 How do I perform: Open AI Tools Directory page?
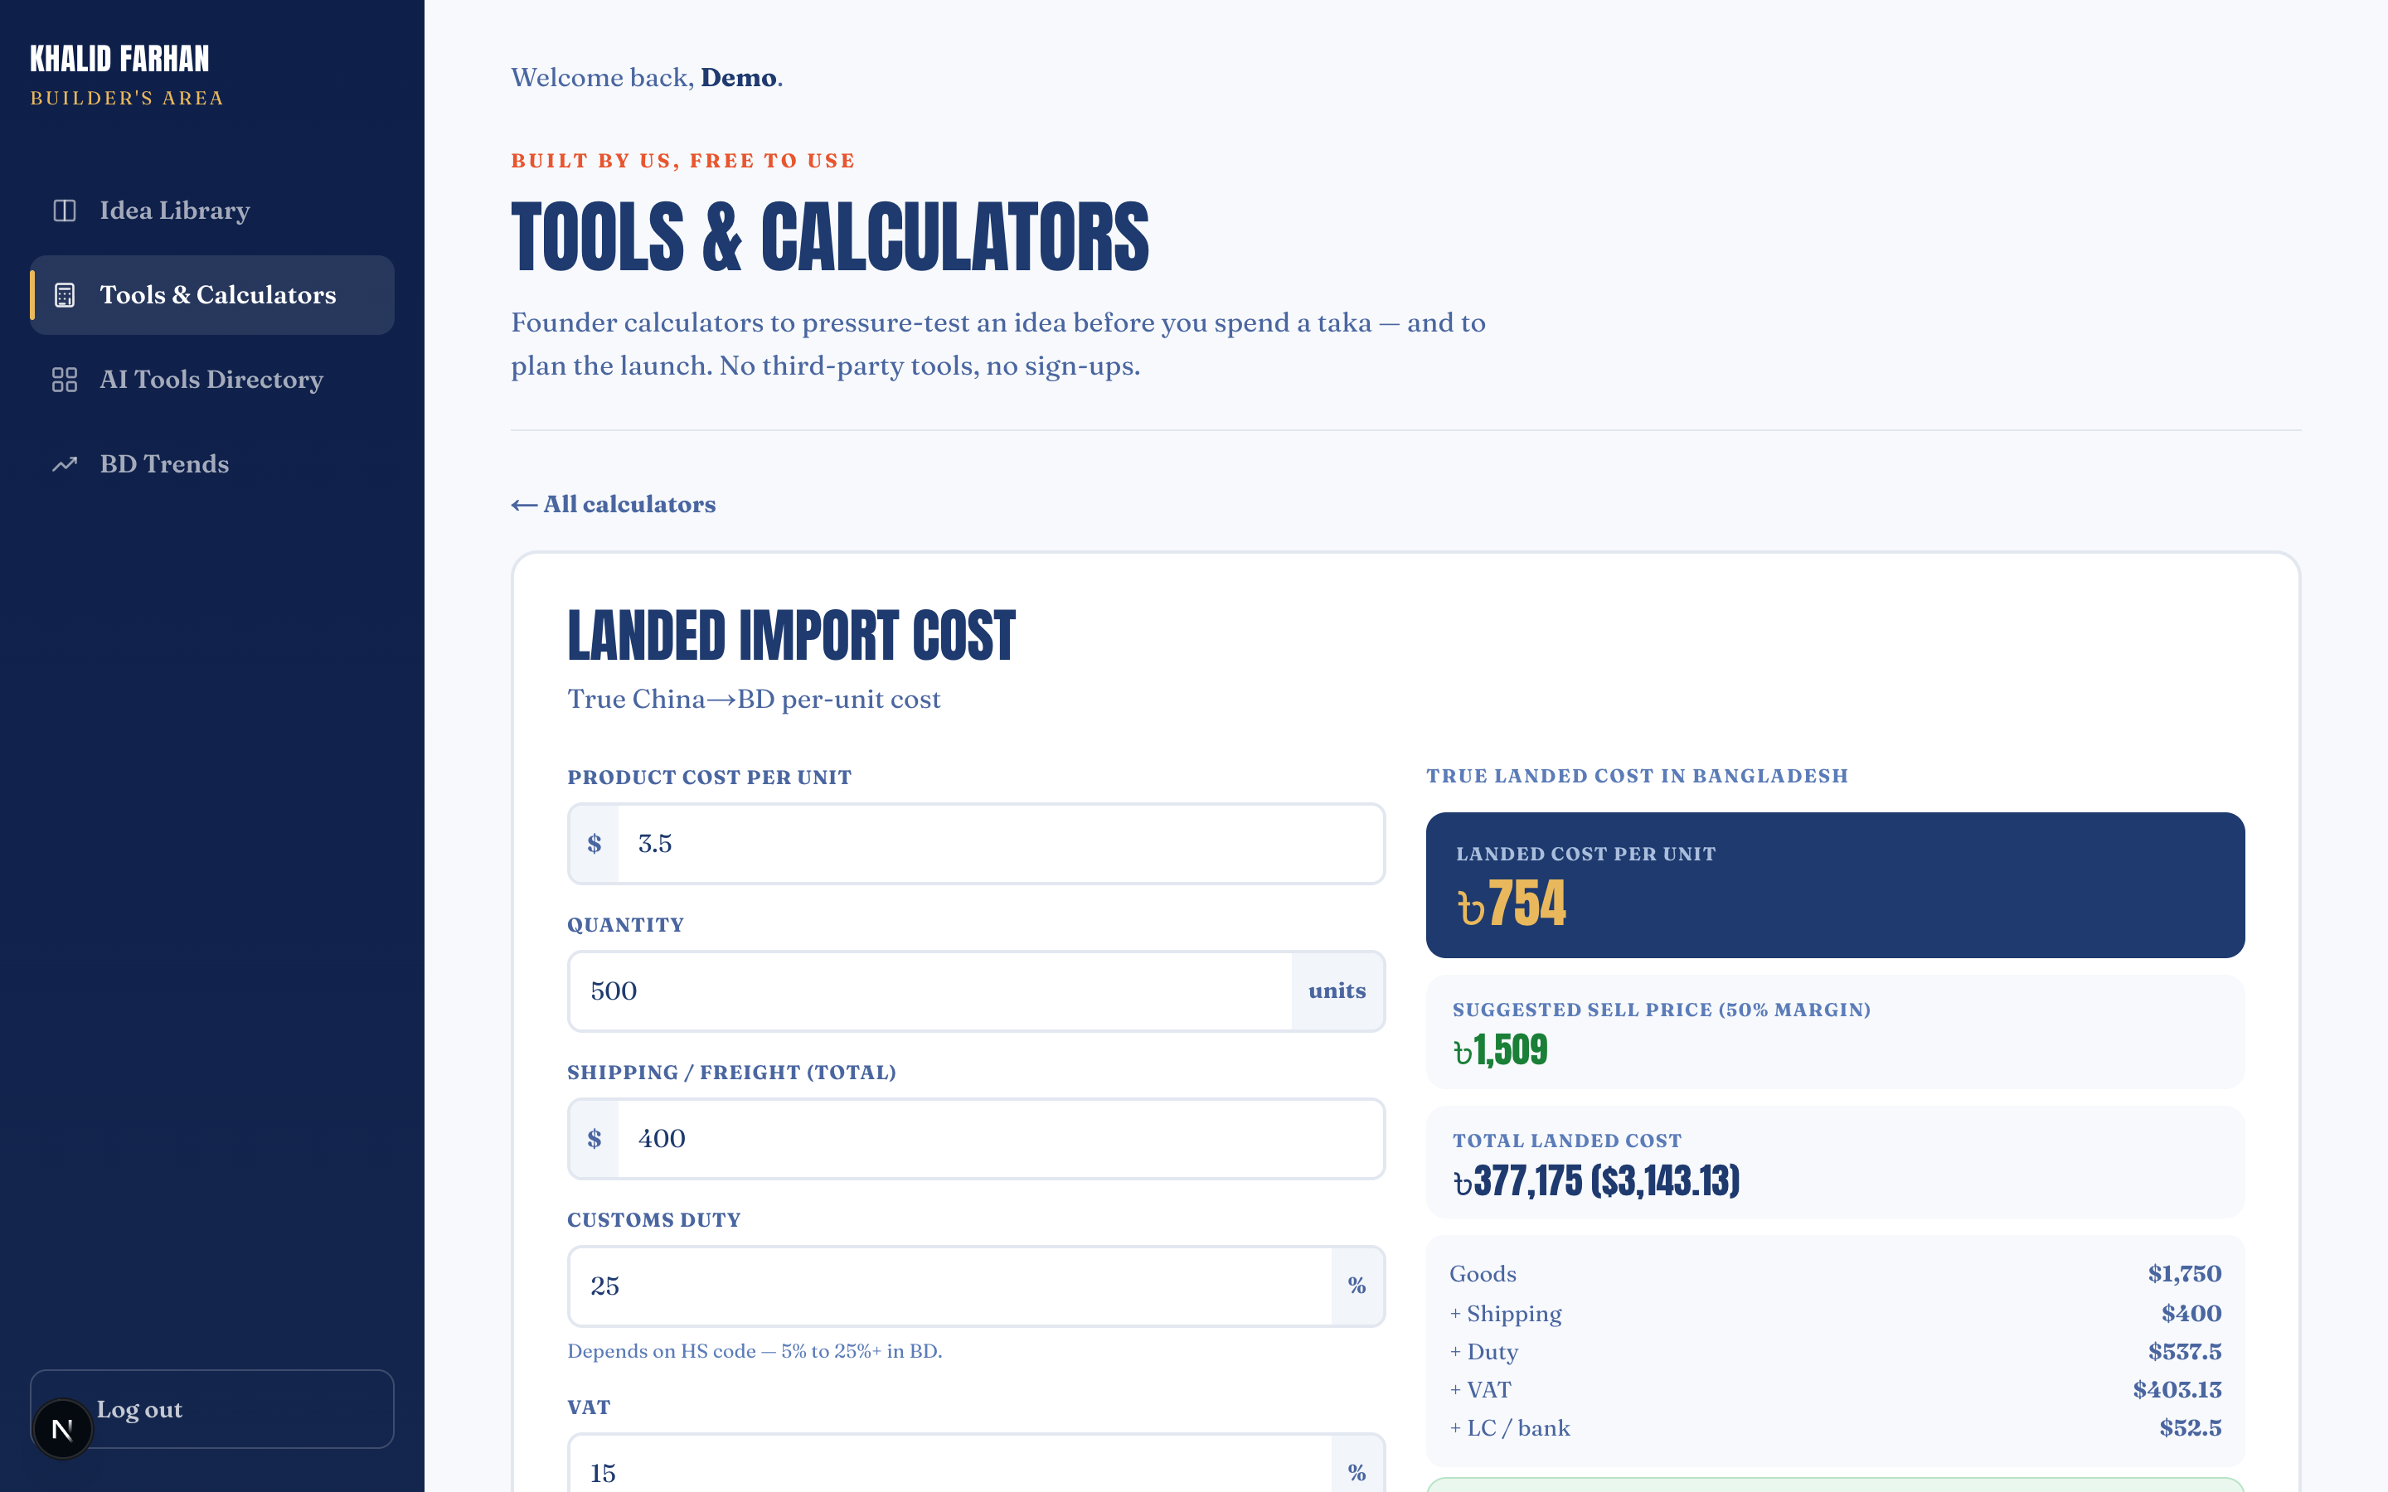pos(212,380)
